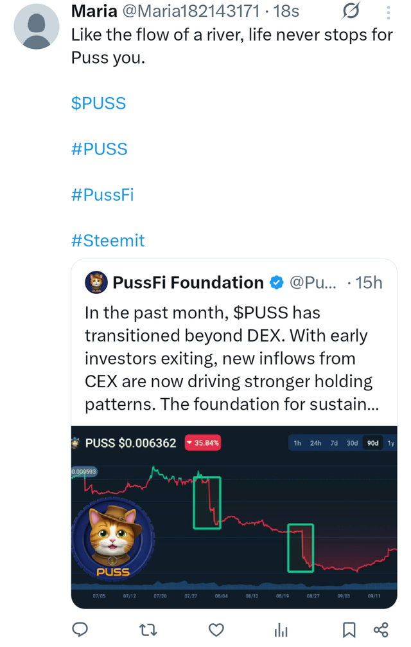
Task: Switch chart to 30d timeframe
Action: 353,443
